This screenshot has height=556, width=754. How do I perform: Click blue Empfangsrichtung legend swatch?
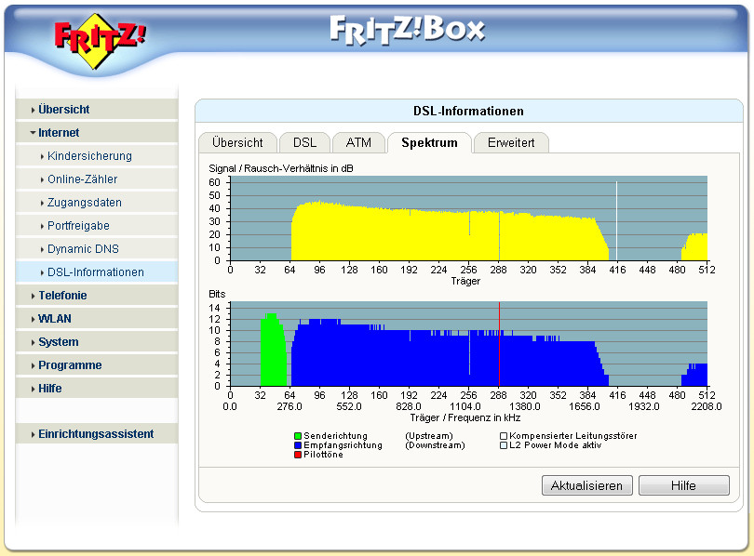[298, 445]
